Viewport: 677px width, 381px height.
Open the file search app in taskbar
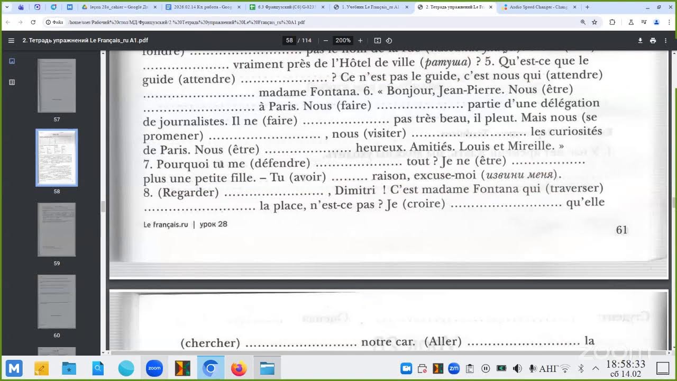(x=98, y=368)
